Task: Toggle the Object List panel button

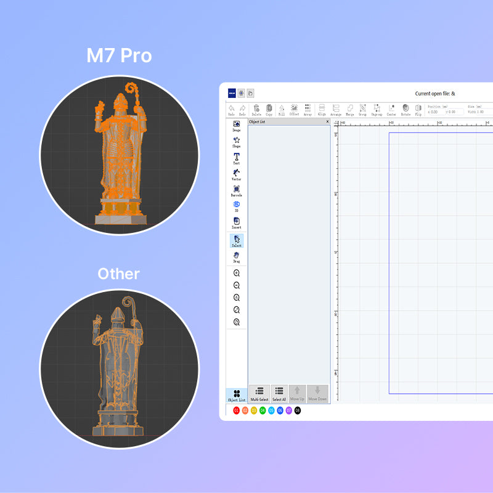Action: pos(237,395)
